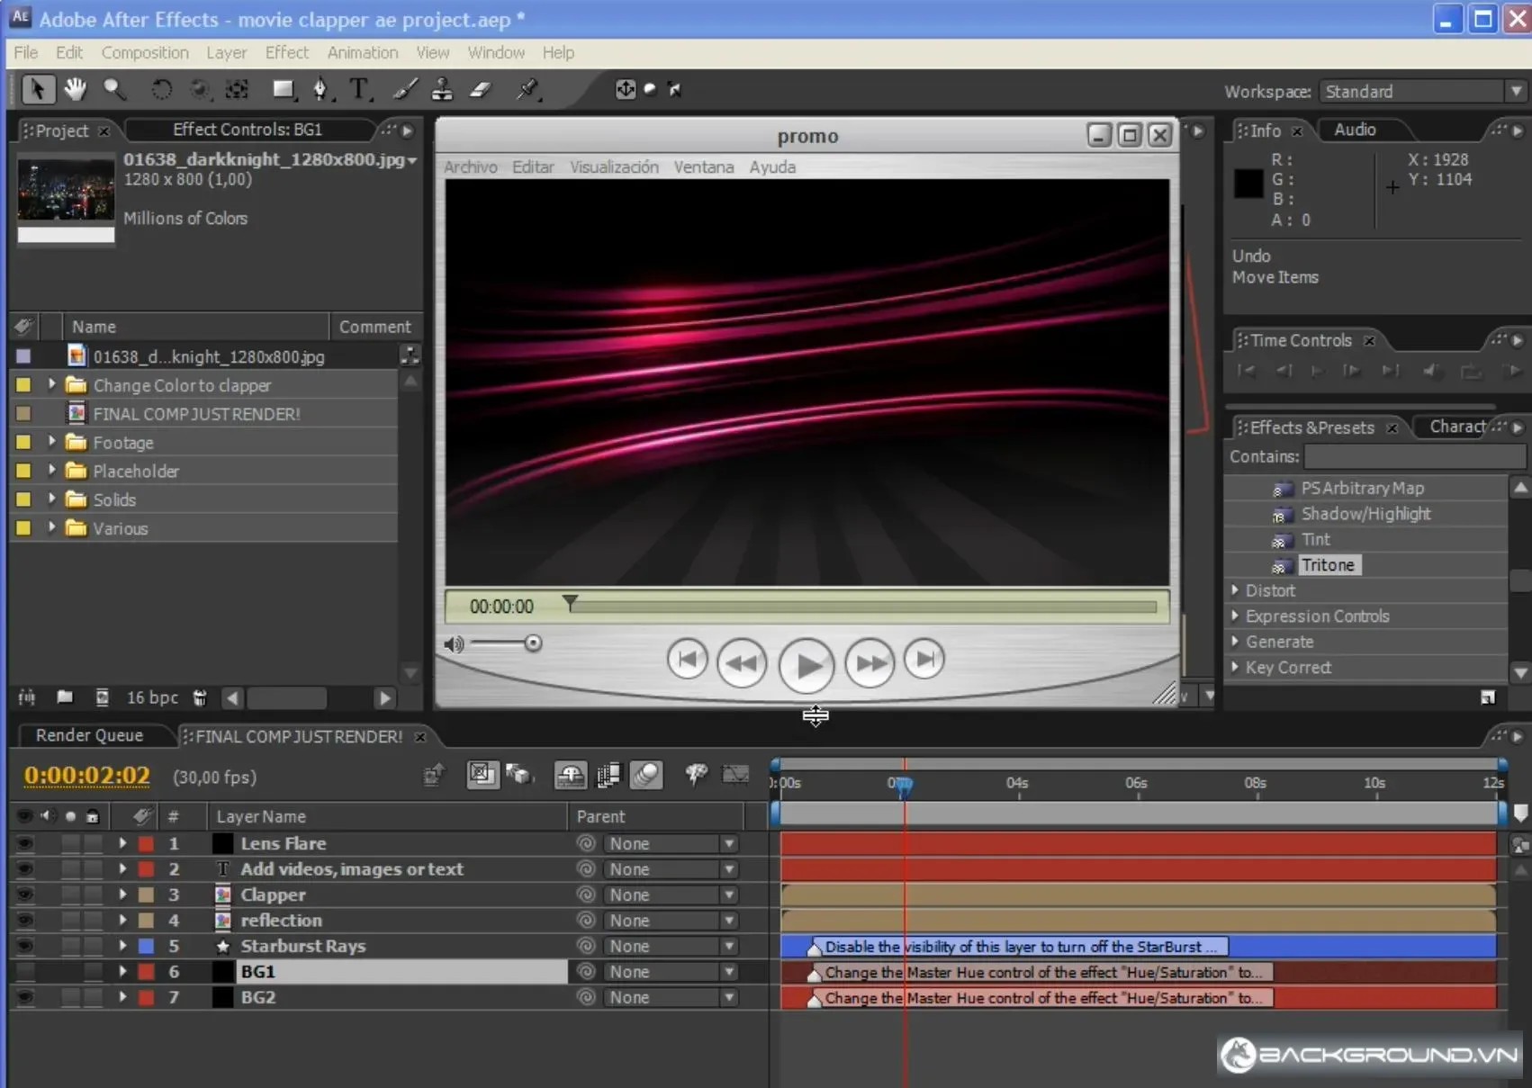The width and height of the screenshot is (1532, 1088).
Task: Open the Effect menu
Action: 286,52
